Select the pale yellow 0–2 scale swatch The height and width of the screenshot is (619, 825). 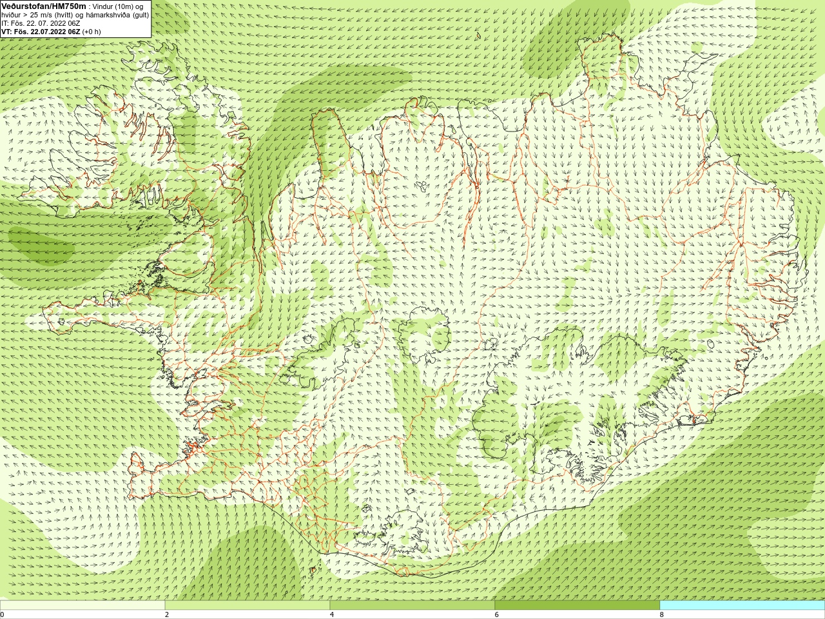tap(82, 605)
